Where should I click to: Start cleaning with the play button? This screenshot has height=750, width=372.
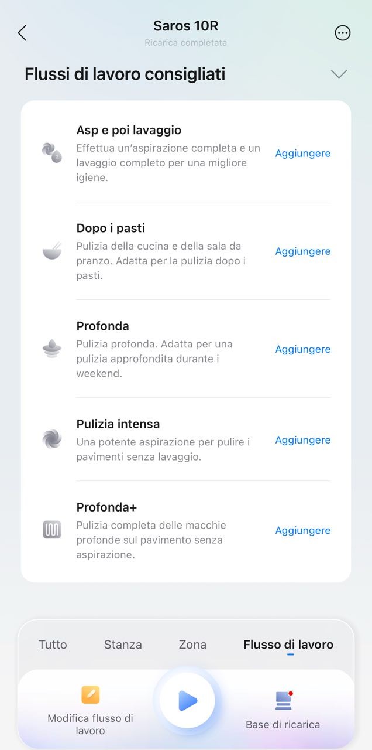point(187,700)
